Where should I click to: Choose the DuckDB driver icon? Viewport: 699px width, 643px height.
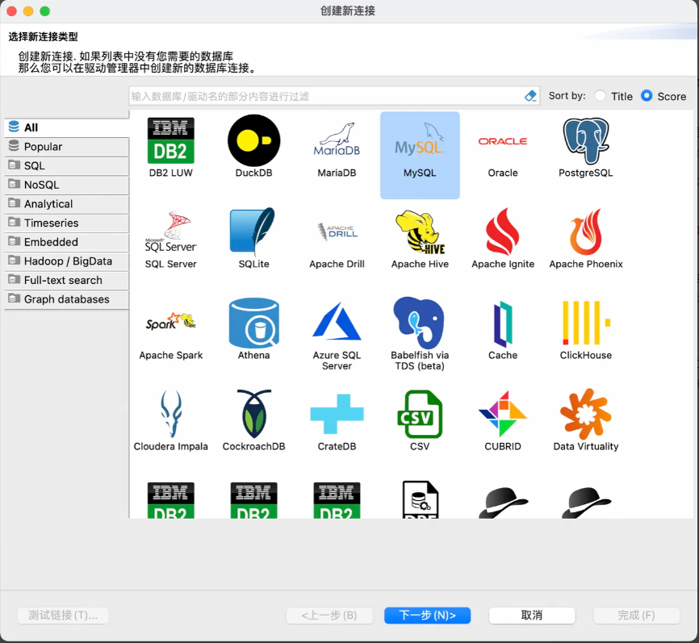(x=253, y=141)
